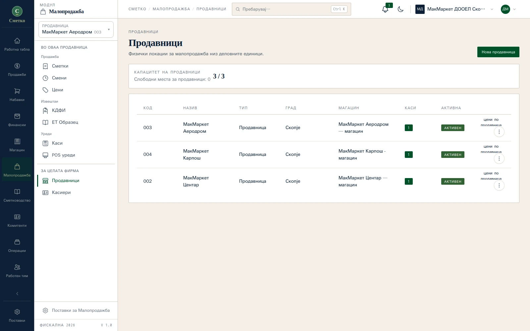Expand МакМаркет ДООЕЛ company switcher
The width and height of the screenshot is (530, 331).
click(454, 9)
